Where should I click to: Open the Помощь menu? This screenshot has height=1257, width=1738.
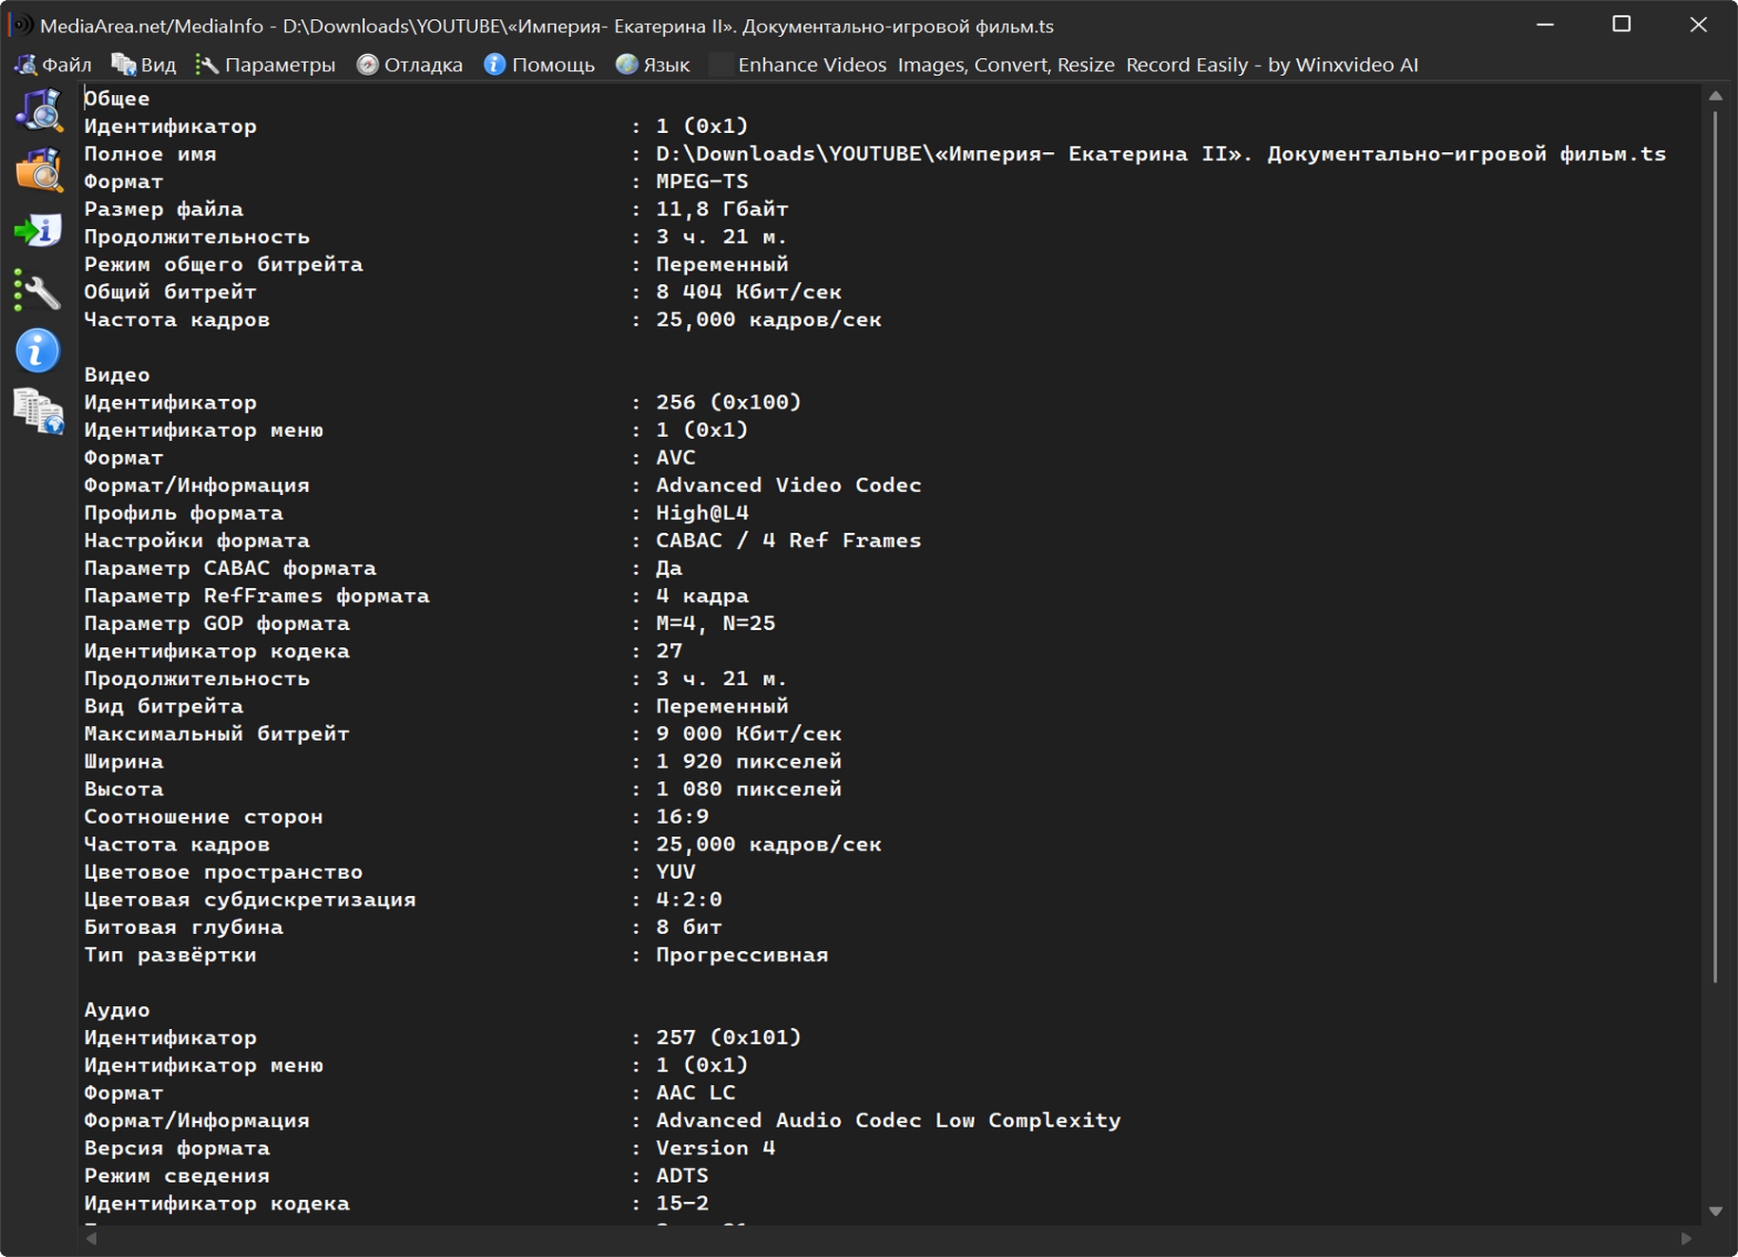coord(539,65)
